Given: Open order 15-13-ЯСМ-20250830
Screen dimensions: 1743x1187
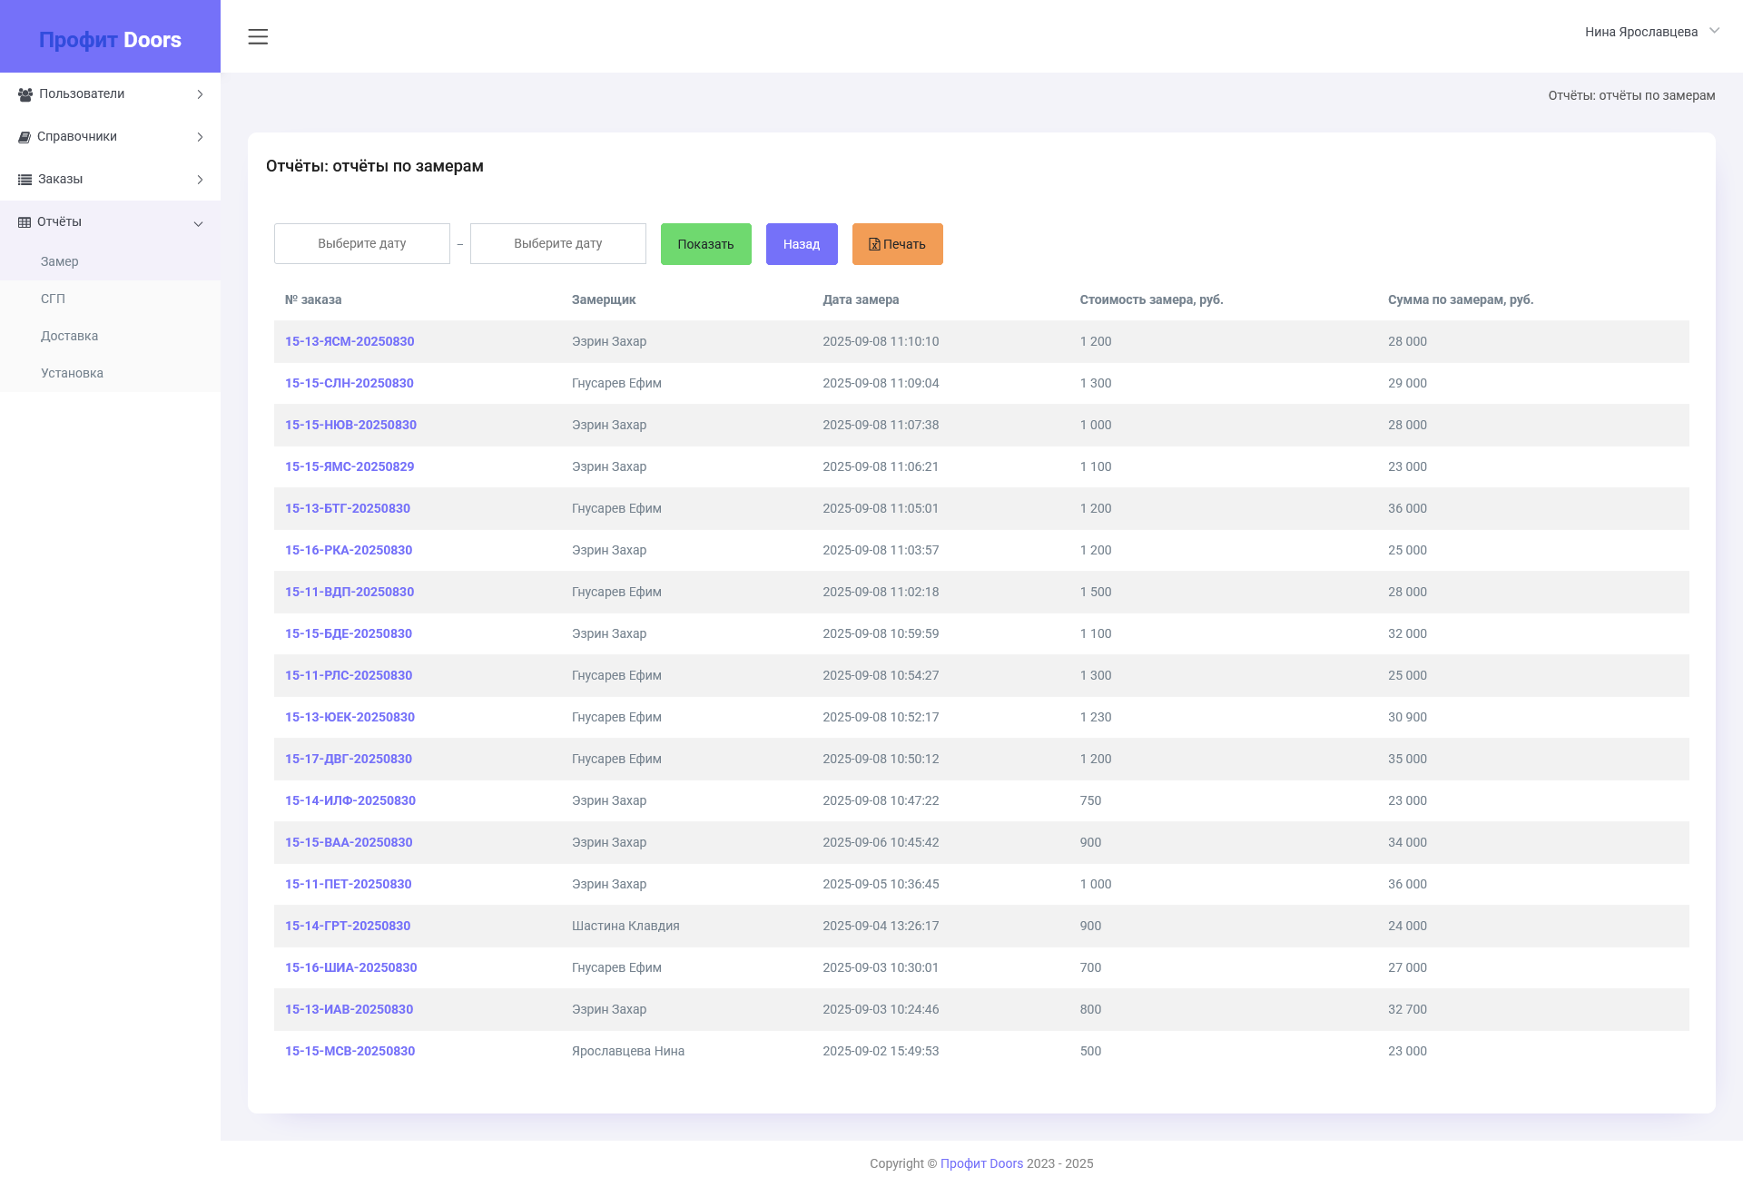Looking at the screenshot, I should click(x=350, y=341).
